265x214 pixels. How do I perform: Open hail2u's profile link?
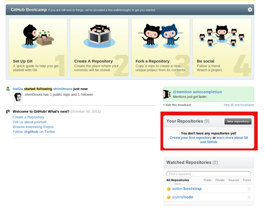(x=18, y=89)
